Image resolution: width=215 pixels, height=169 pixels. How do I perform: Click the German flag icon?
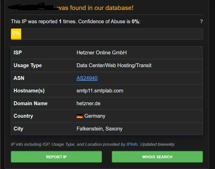80,116
